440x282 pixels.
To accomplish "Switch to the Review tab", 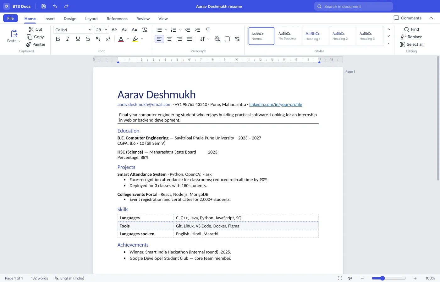I will coord(143,19).
